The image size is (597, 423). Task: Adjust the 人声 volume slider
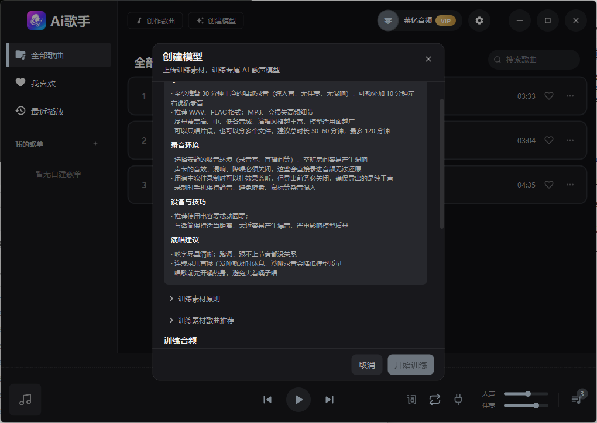click(526, 394)
